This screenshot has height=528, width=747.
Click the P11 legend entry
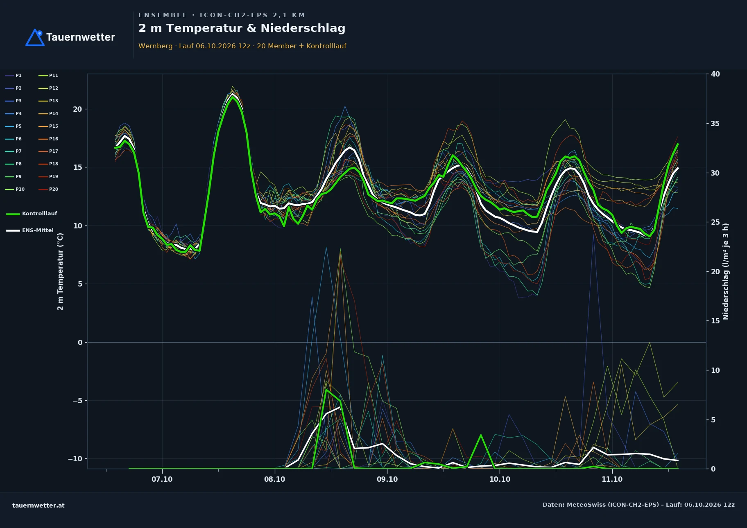pos(48,75)
